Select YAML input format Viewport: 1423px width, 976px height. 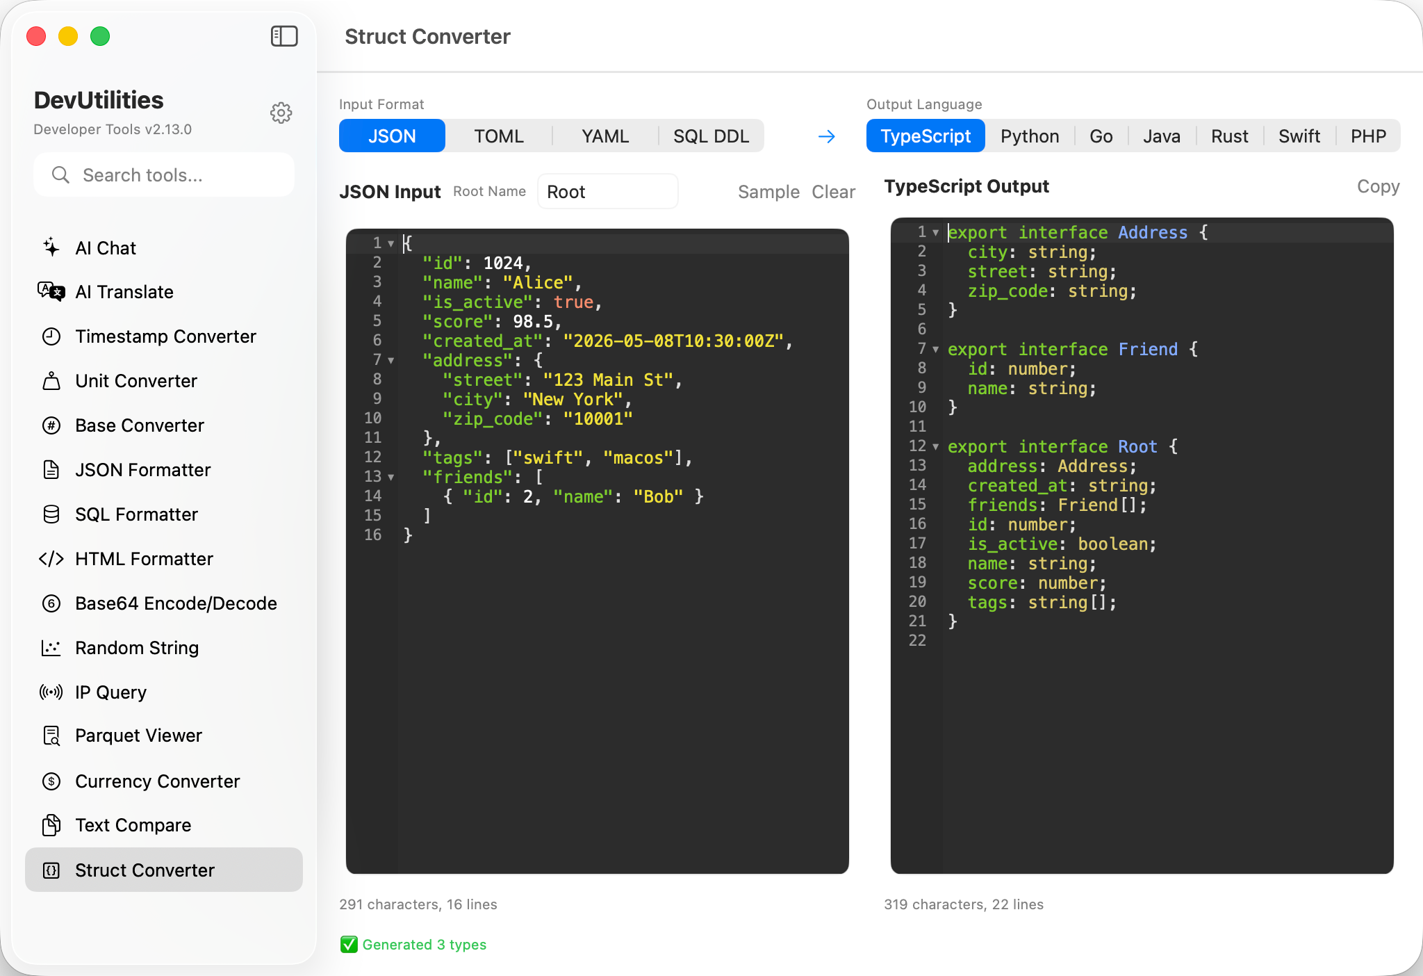(605, 136)
